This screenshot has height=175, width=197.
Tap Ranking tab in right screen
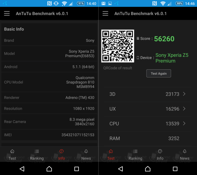coord(135,155)
